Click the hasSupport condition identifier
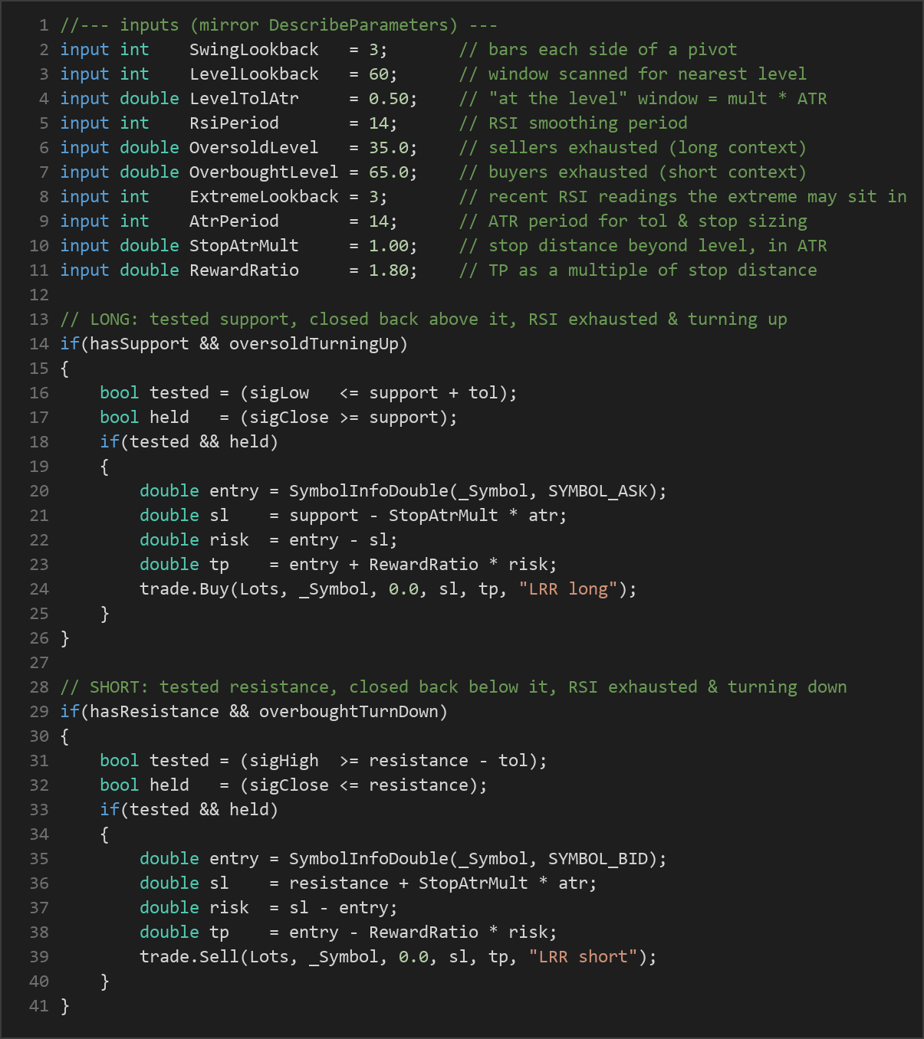The width and height of the screenshot is (924, 1039). click(140, 343)
